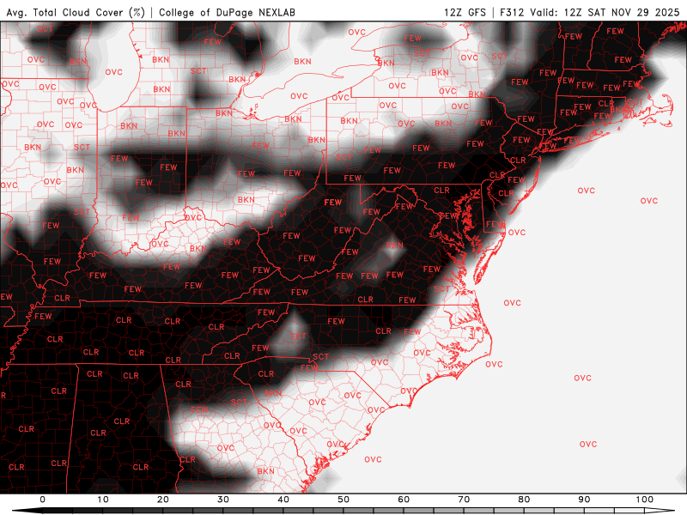Click the 'Avg. Total Cloud Cover (%)' title text
687x515 pixels.
(76, 12)
